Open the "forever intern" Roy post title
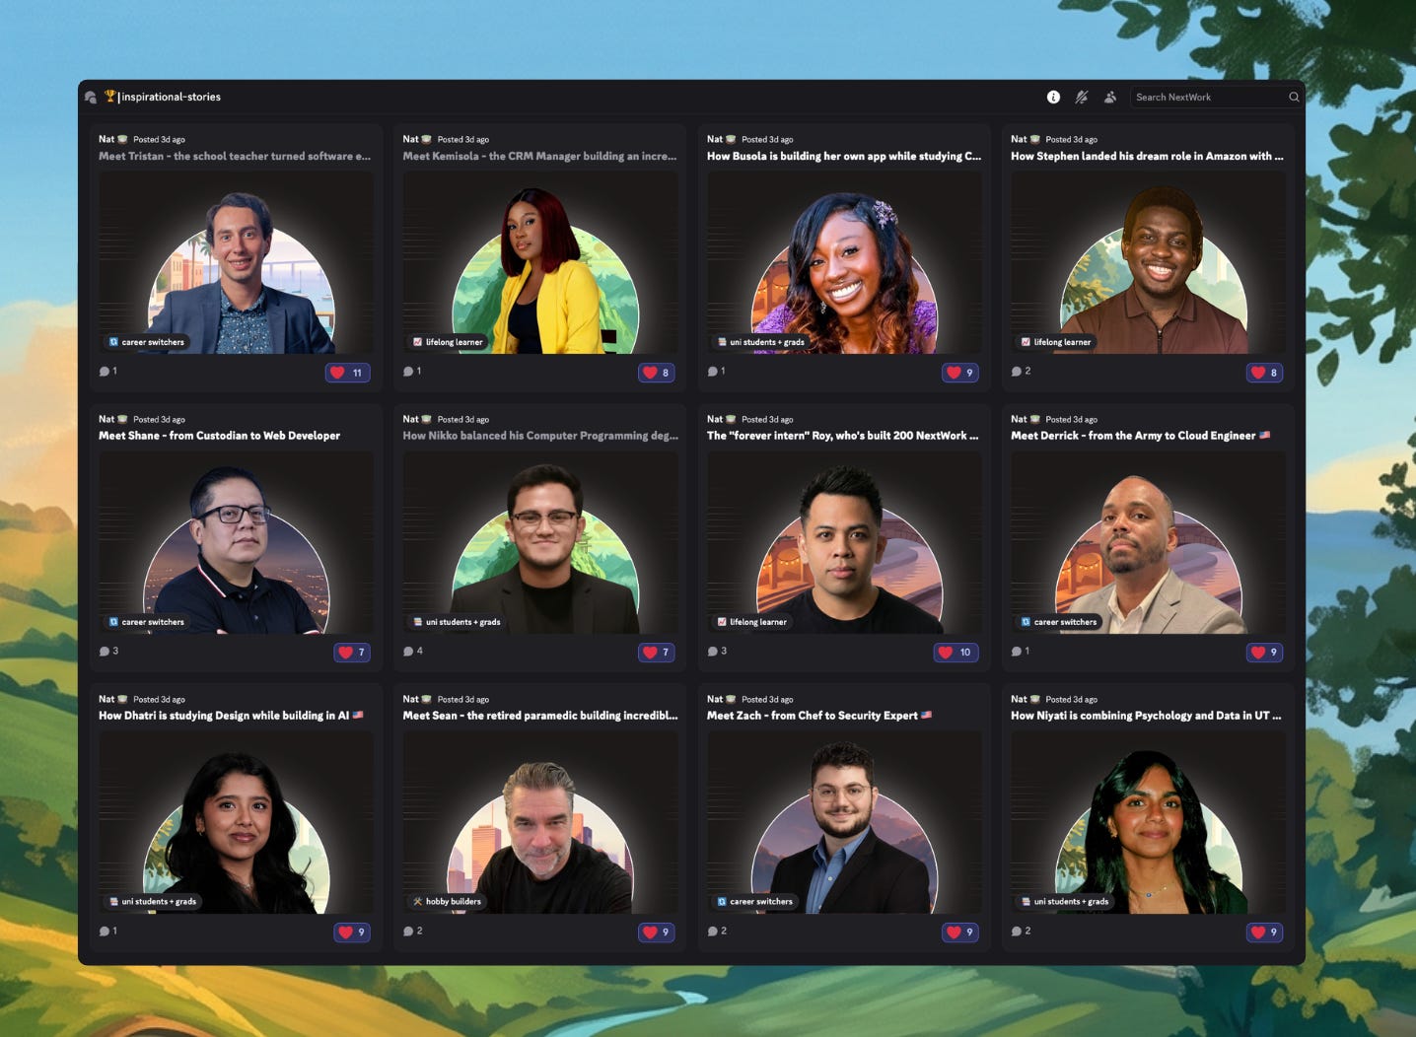Viewport: 1416px width, 1037px height. pyautogui.click(x=843, y=436)
